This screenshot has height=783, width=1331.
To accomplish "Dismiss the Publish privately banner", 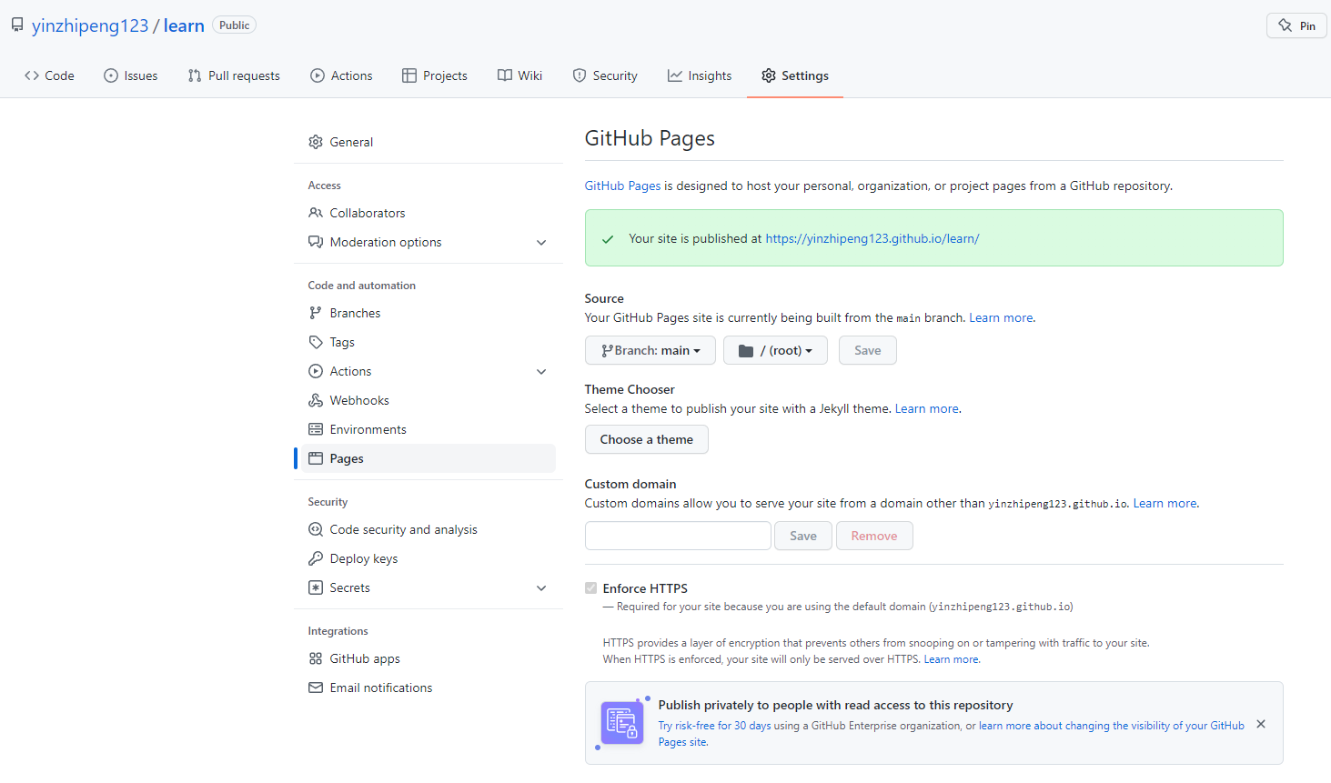I will 1261,724.
